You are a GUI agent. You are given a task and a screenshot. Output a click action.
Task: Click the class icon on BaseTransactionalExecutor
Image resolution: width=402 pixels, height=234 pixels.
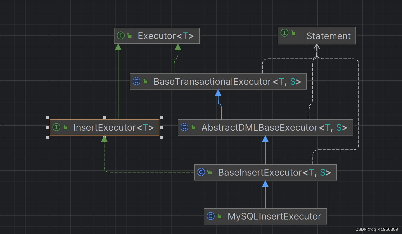click(x=136, y=81)
